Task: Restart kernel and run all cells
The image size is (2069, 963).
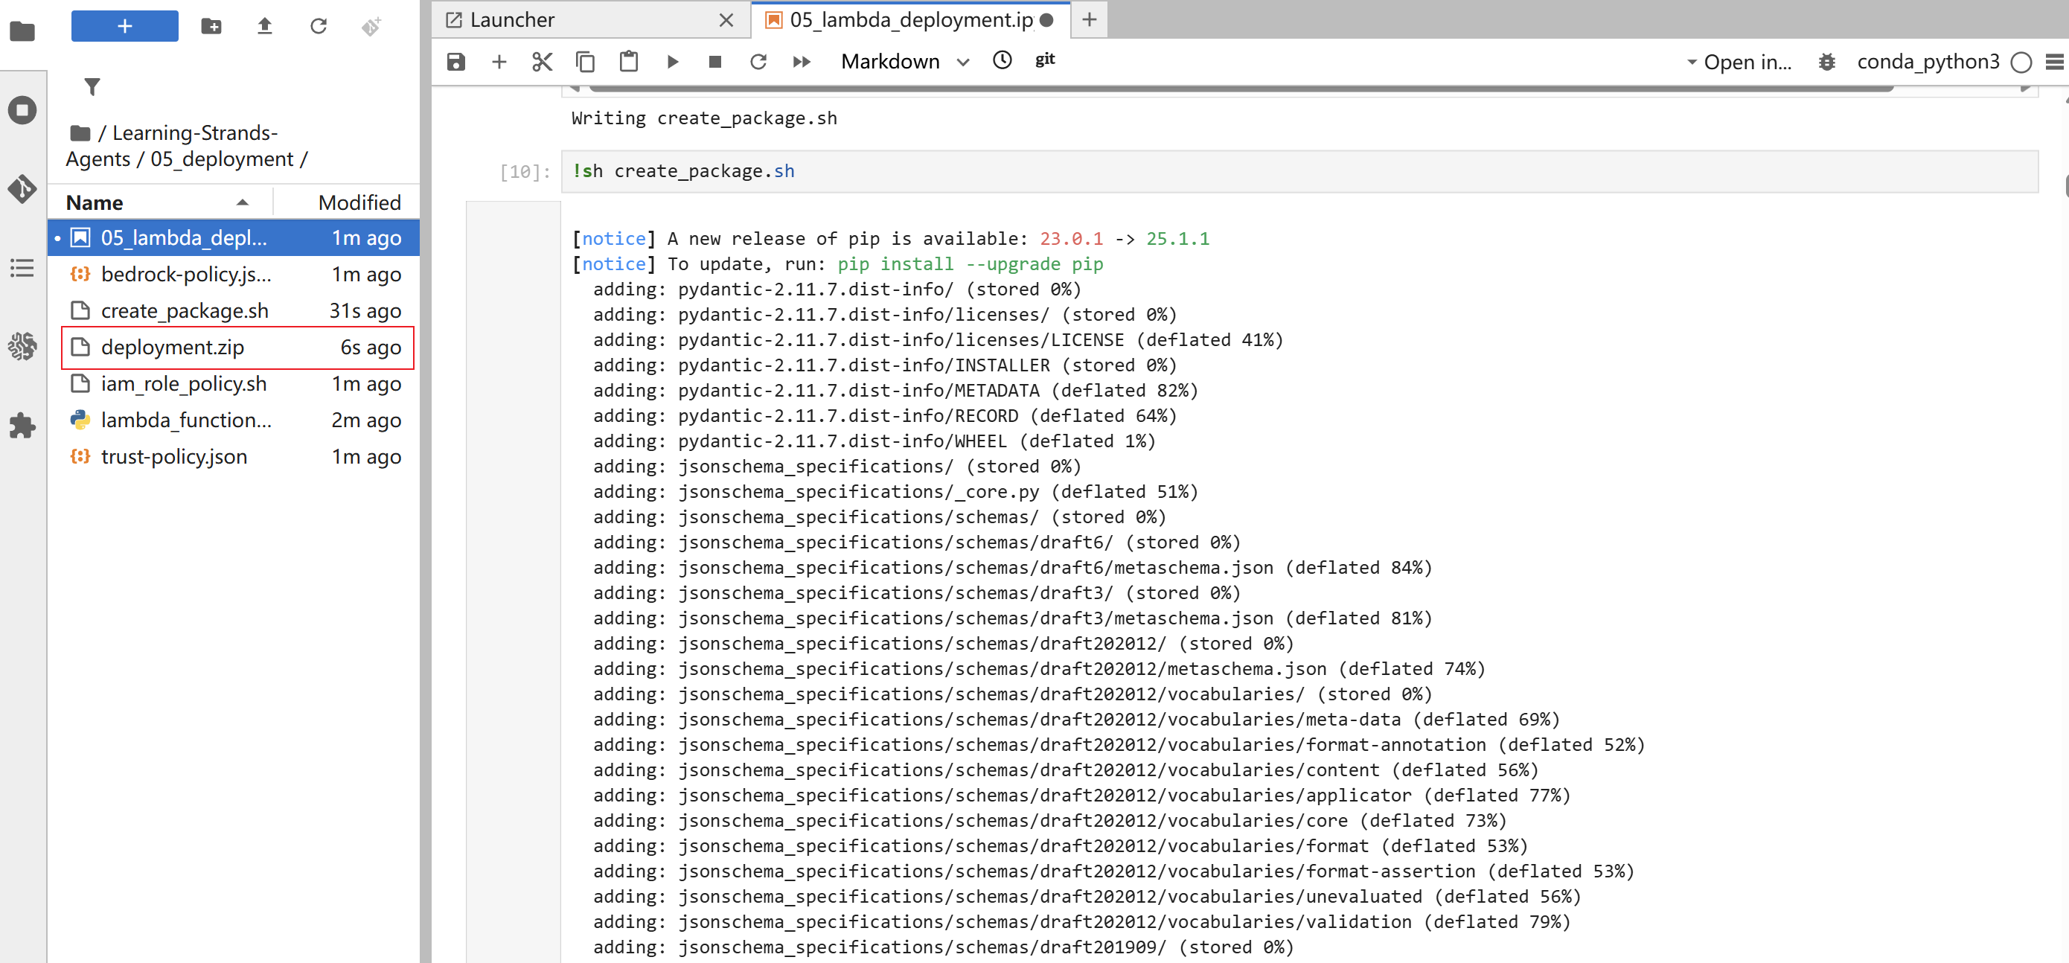Action: (802, 61)
